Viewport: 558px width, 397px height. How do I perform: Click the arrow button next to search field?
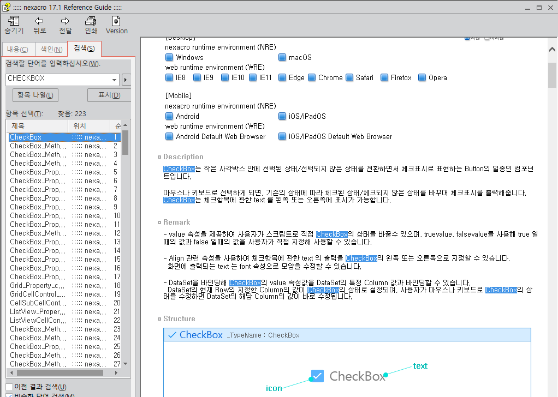[x=125, y=80]
